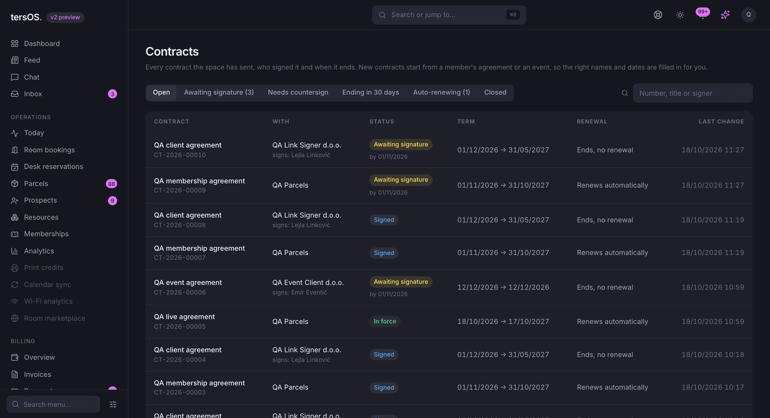
Task: Click the tersOS logo
Action: pyautogui.click(x=26, y=17)
